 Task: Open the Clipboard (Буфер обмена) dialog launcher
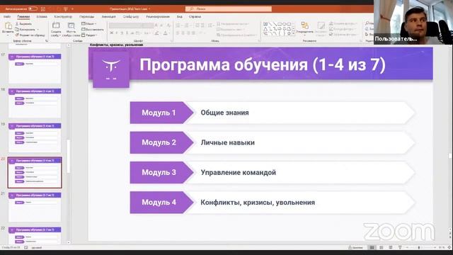click(x=47, y=41)
